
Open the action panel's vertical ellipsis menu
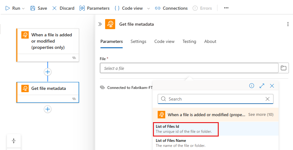pos(288,24)
